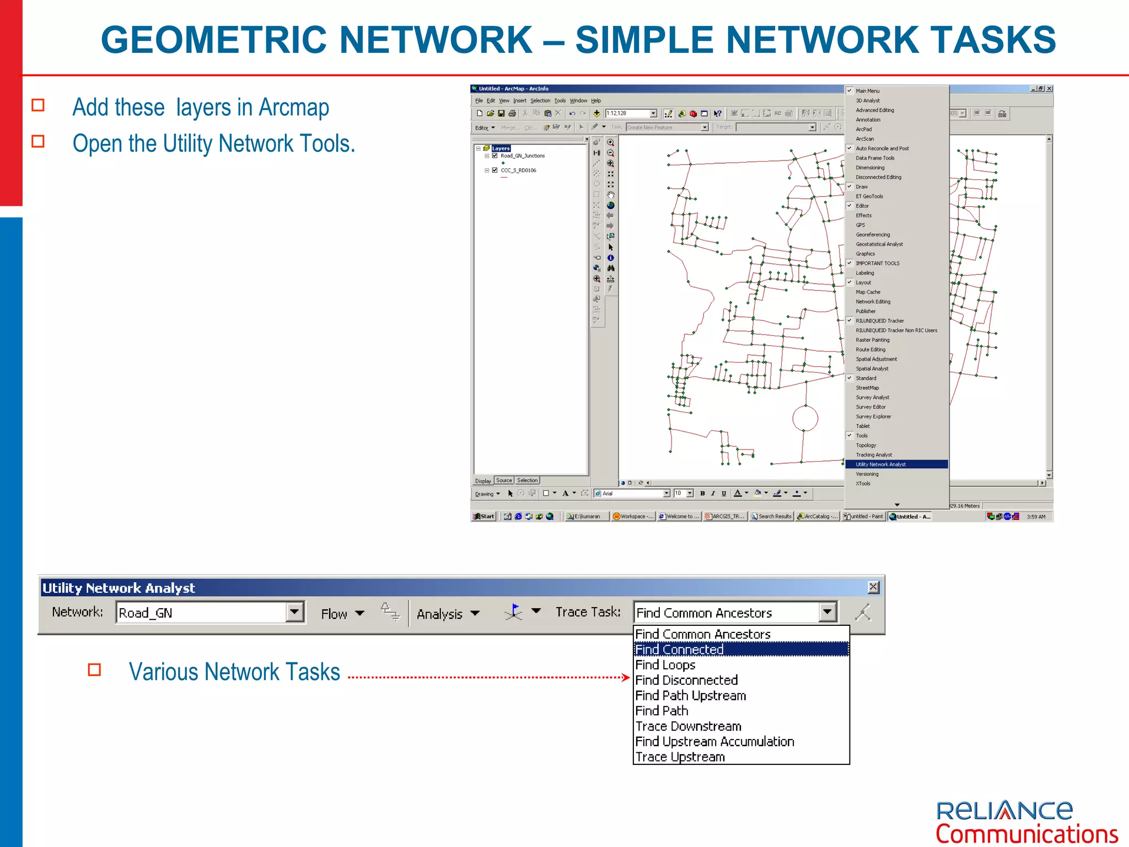The image size is (1129, 847).
Task: Go back to previous extent arrow
Action: 610,216
